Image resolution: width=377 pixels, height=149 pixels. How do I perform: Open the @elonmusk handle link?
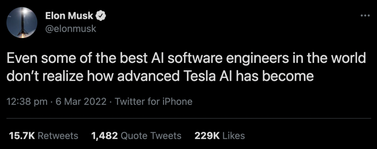71,29
